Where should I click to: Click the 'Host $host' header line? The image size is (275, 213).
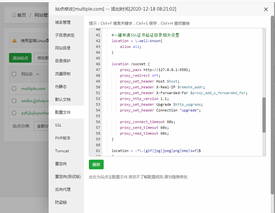pyautogui.click(x=150, y=81)
